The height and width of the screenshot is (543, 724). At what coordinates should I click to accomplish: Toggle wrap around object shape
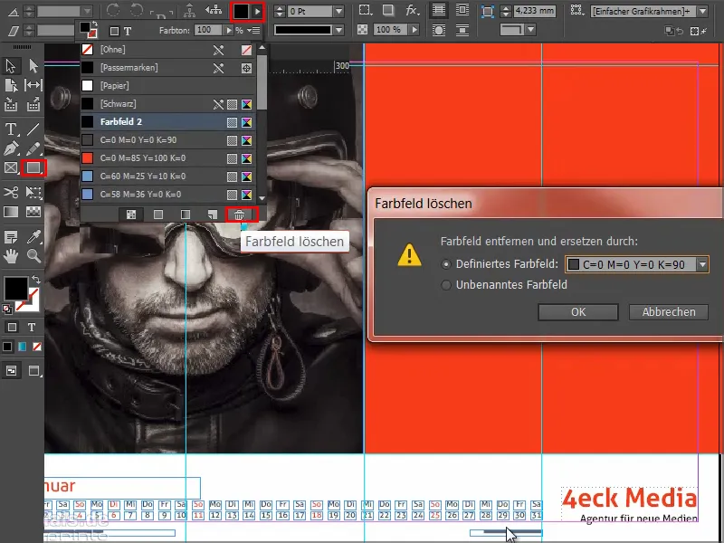coord(439,31)
